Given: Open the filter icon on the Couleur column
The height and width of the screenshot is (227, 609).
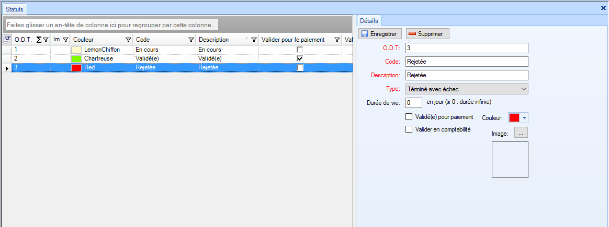Looking at the screenshot, I should (x=128, y=40).
